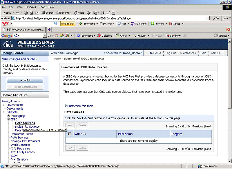Open My Yahoo! toolbar button
Viewport: 232px width, 169px height.
pos(139,24)
